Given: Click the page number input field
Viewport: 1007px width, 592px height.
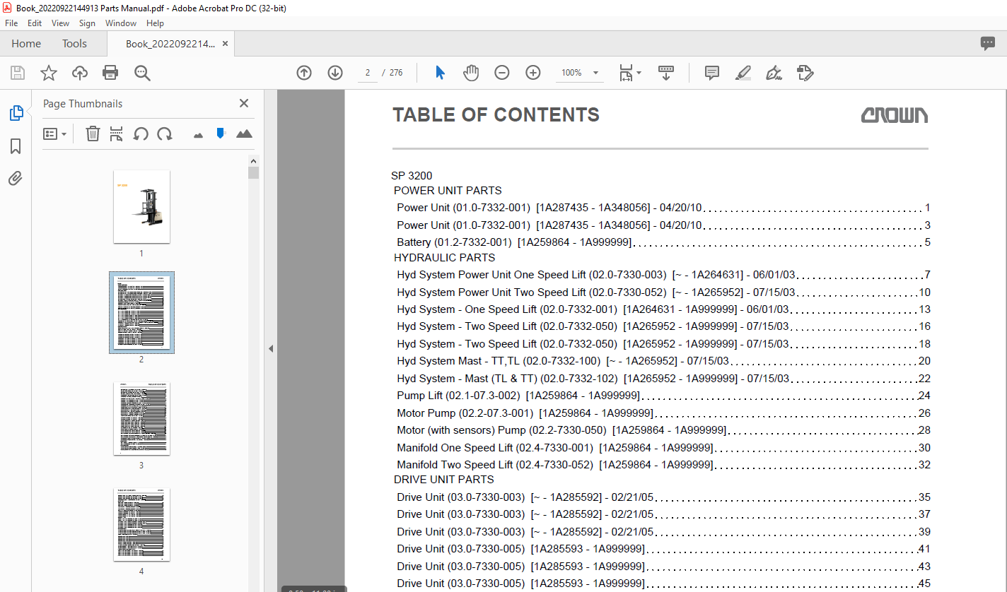Looking at the screenshot, I should (368, 73).
